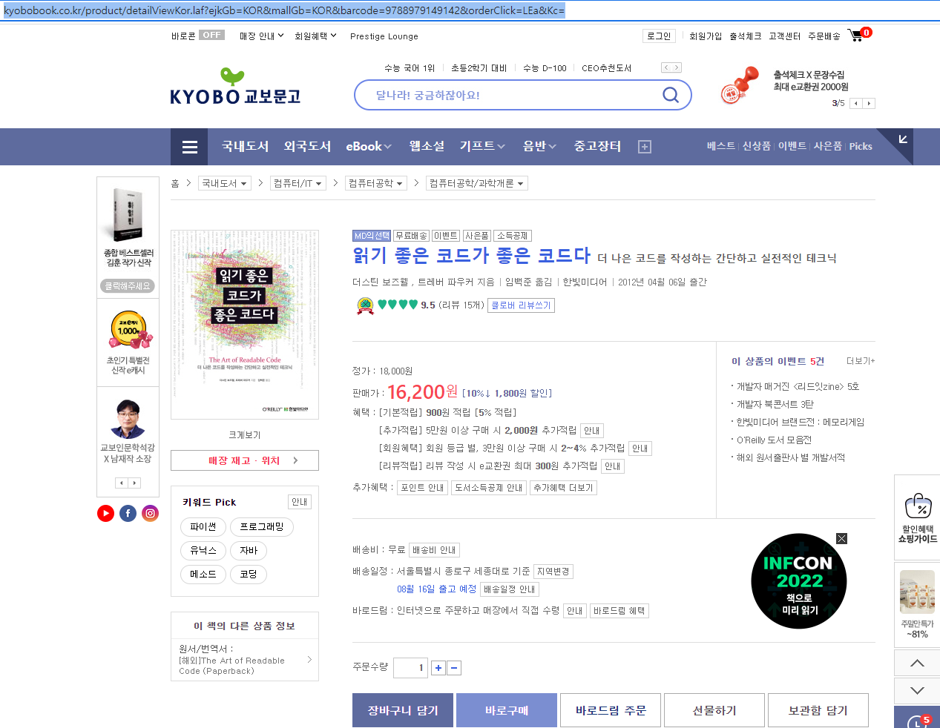Click the 로그인 button

(659, 36)
